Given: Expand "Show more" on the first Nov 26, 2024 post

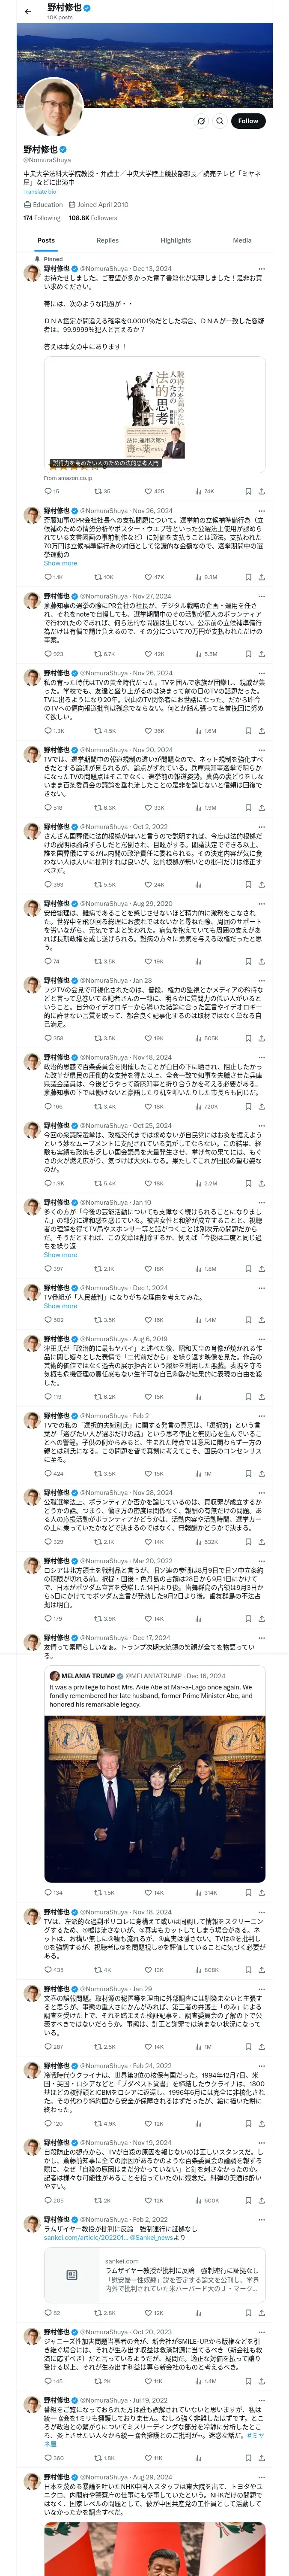Looking at the screenshot, I should click(x=60, y=563).
